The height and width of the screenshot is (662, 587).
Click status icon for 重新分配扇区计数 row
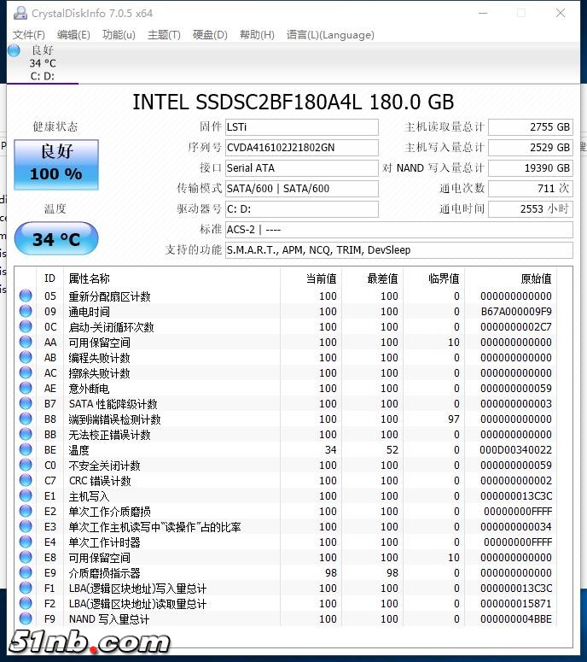[x=26, y=296]
